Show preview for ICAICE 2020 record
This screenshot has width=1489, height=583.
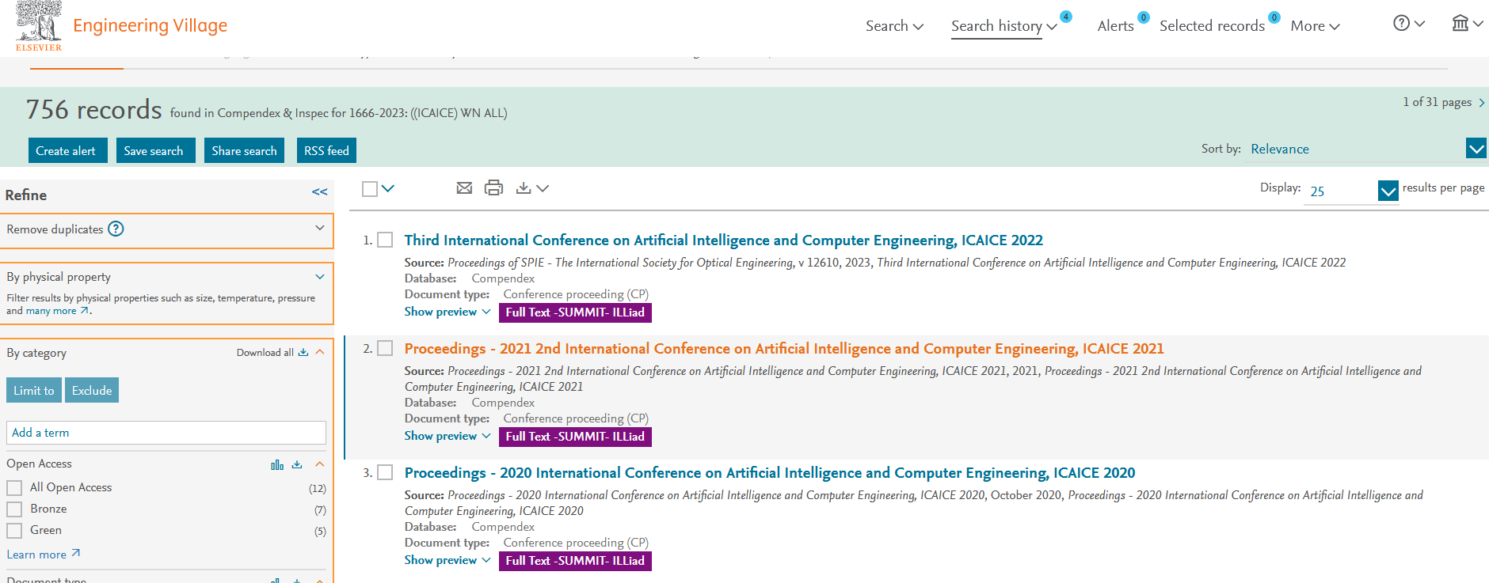447,560
